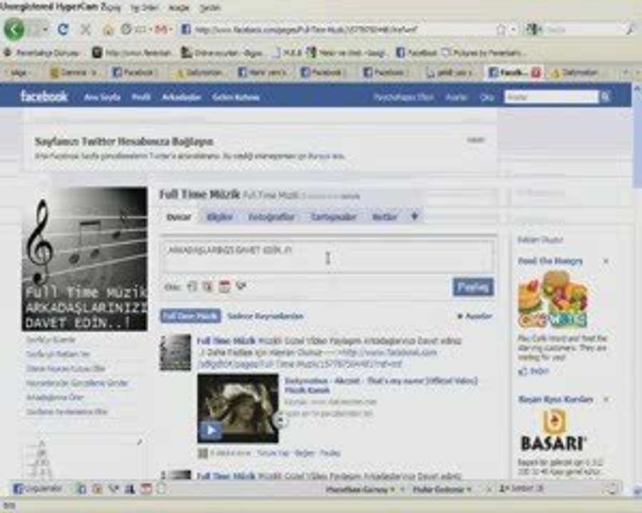Open the address bar history dropdown arrow
This screenshot has height=513, width=642.
click(x=514, y=29)
